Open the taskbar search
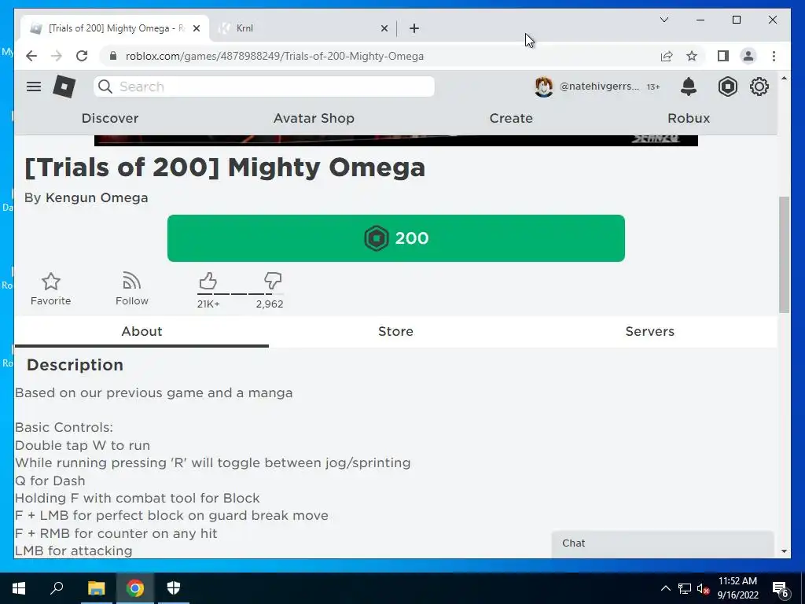The image size is (805, 604). click(57, 588)
